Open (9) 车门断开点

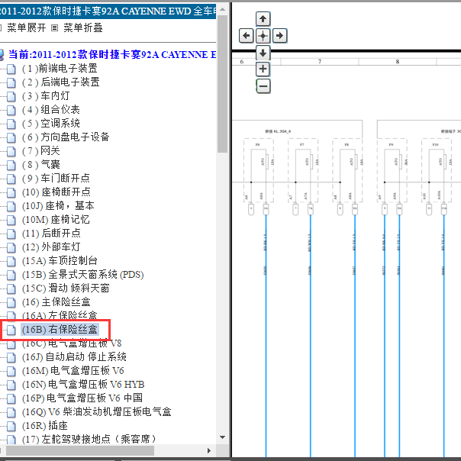point(56,179)
